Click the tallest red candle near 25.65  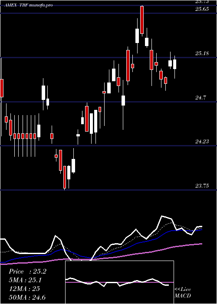pos(142,20)
